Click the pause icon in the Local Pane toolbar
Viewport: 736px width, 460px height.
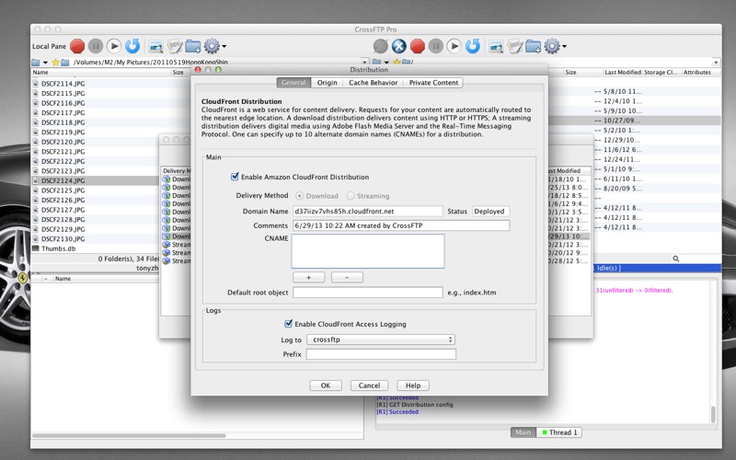pos(96,46)
